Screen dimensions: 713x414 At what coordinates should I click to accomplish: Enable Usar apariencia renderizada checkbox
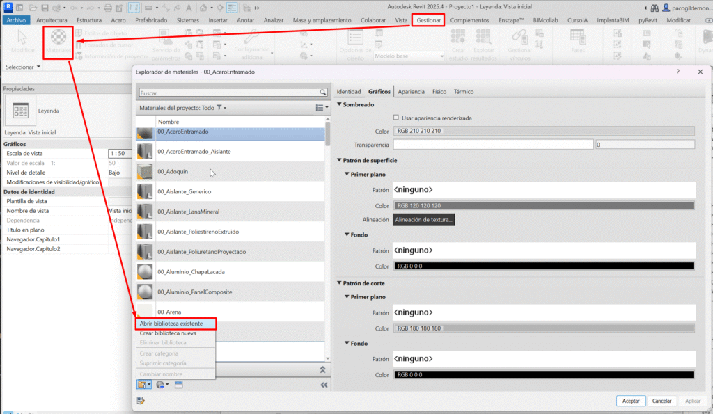pyautogui.click(x=396, y=118)
